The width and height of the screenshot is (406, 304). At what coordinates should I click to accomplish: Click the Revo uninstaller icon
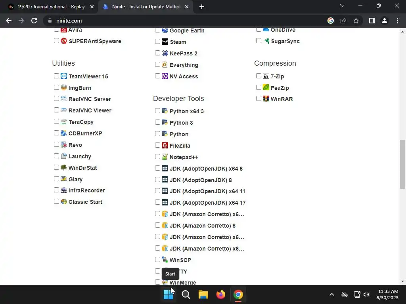pyautogui.click(x=64, y=144)
